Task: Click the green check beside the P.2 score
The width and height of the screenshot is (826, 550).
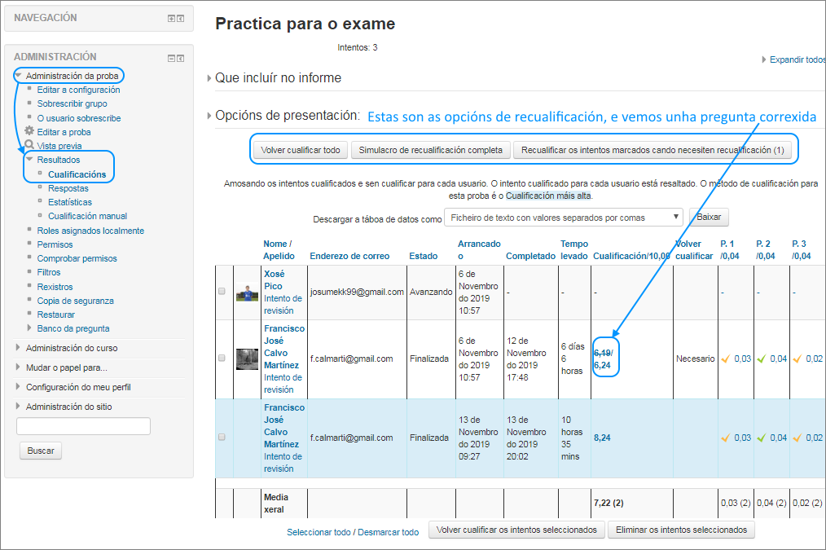Action: pos(762,358)
